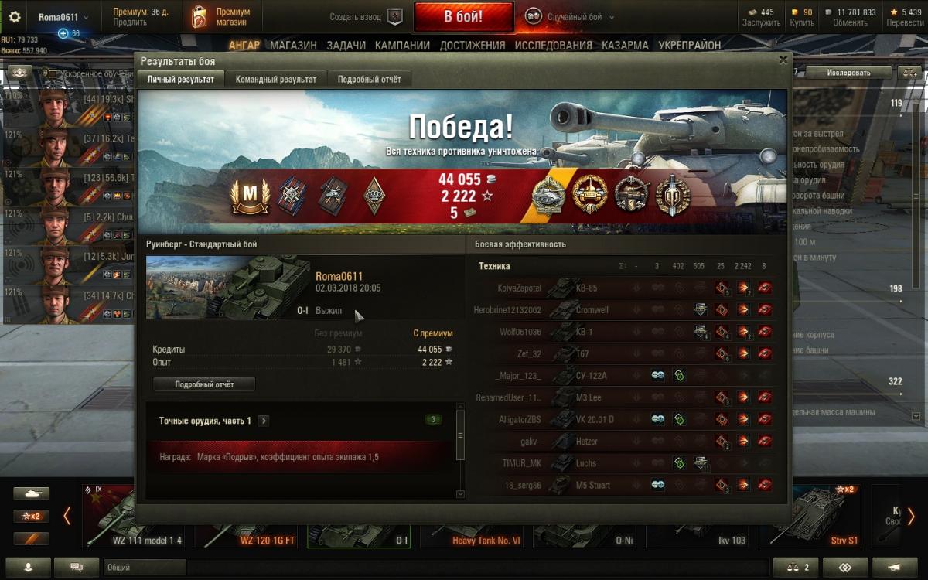Click the general chat input field

pyautogui.click(x=145, y=567)
